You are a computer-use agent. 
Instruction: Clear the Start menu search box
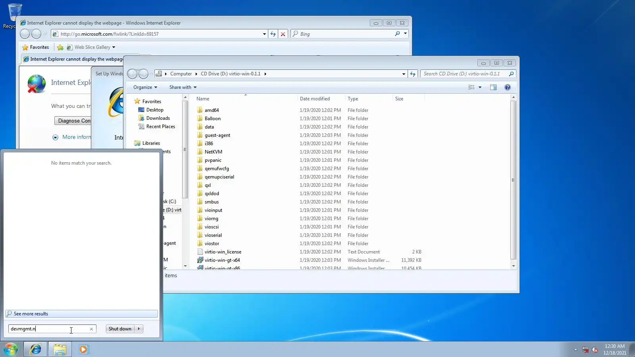click(x=91, y=329)
